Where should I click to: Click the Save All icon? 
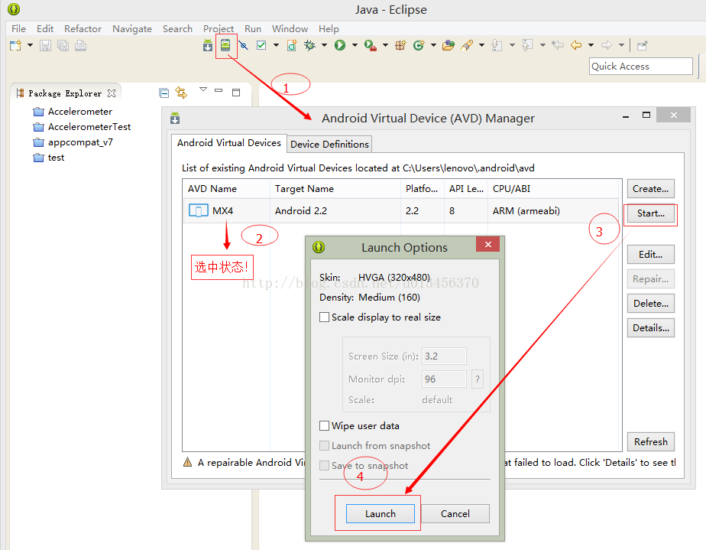[63, 46]
